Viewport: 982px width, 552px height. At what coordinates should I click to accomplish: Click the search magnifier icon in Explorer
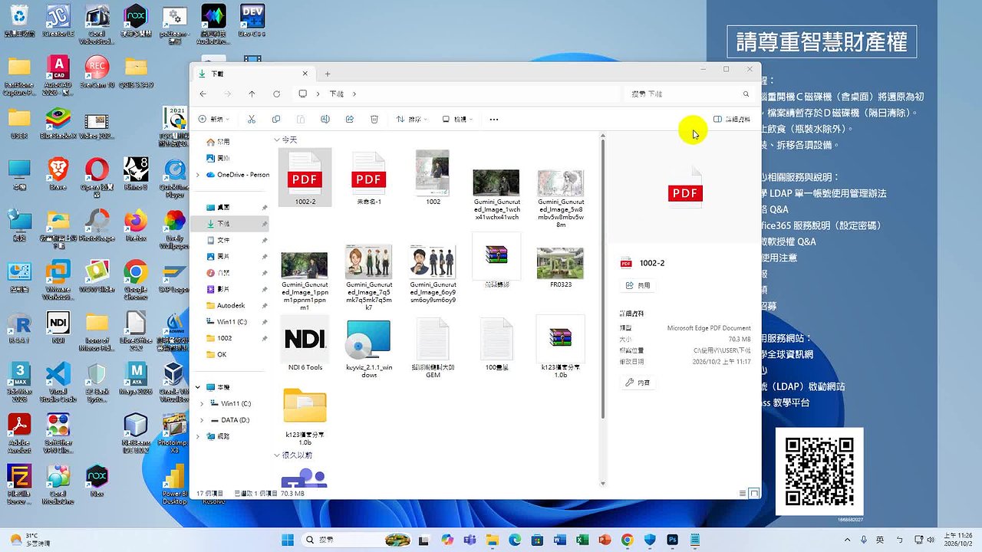pyautogui.click(x=746, y=94)
